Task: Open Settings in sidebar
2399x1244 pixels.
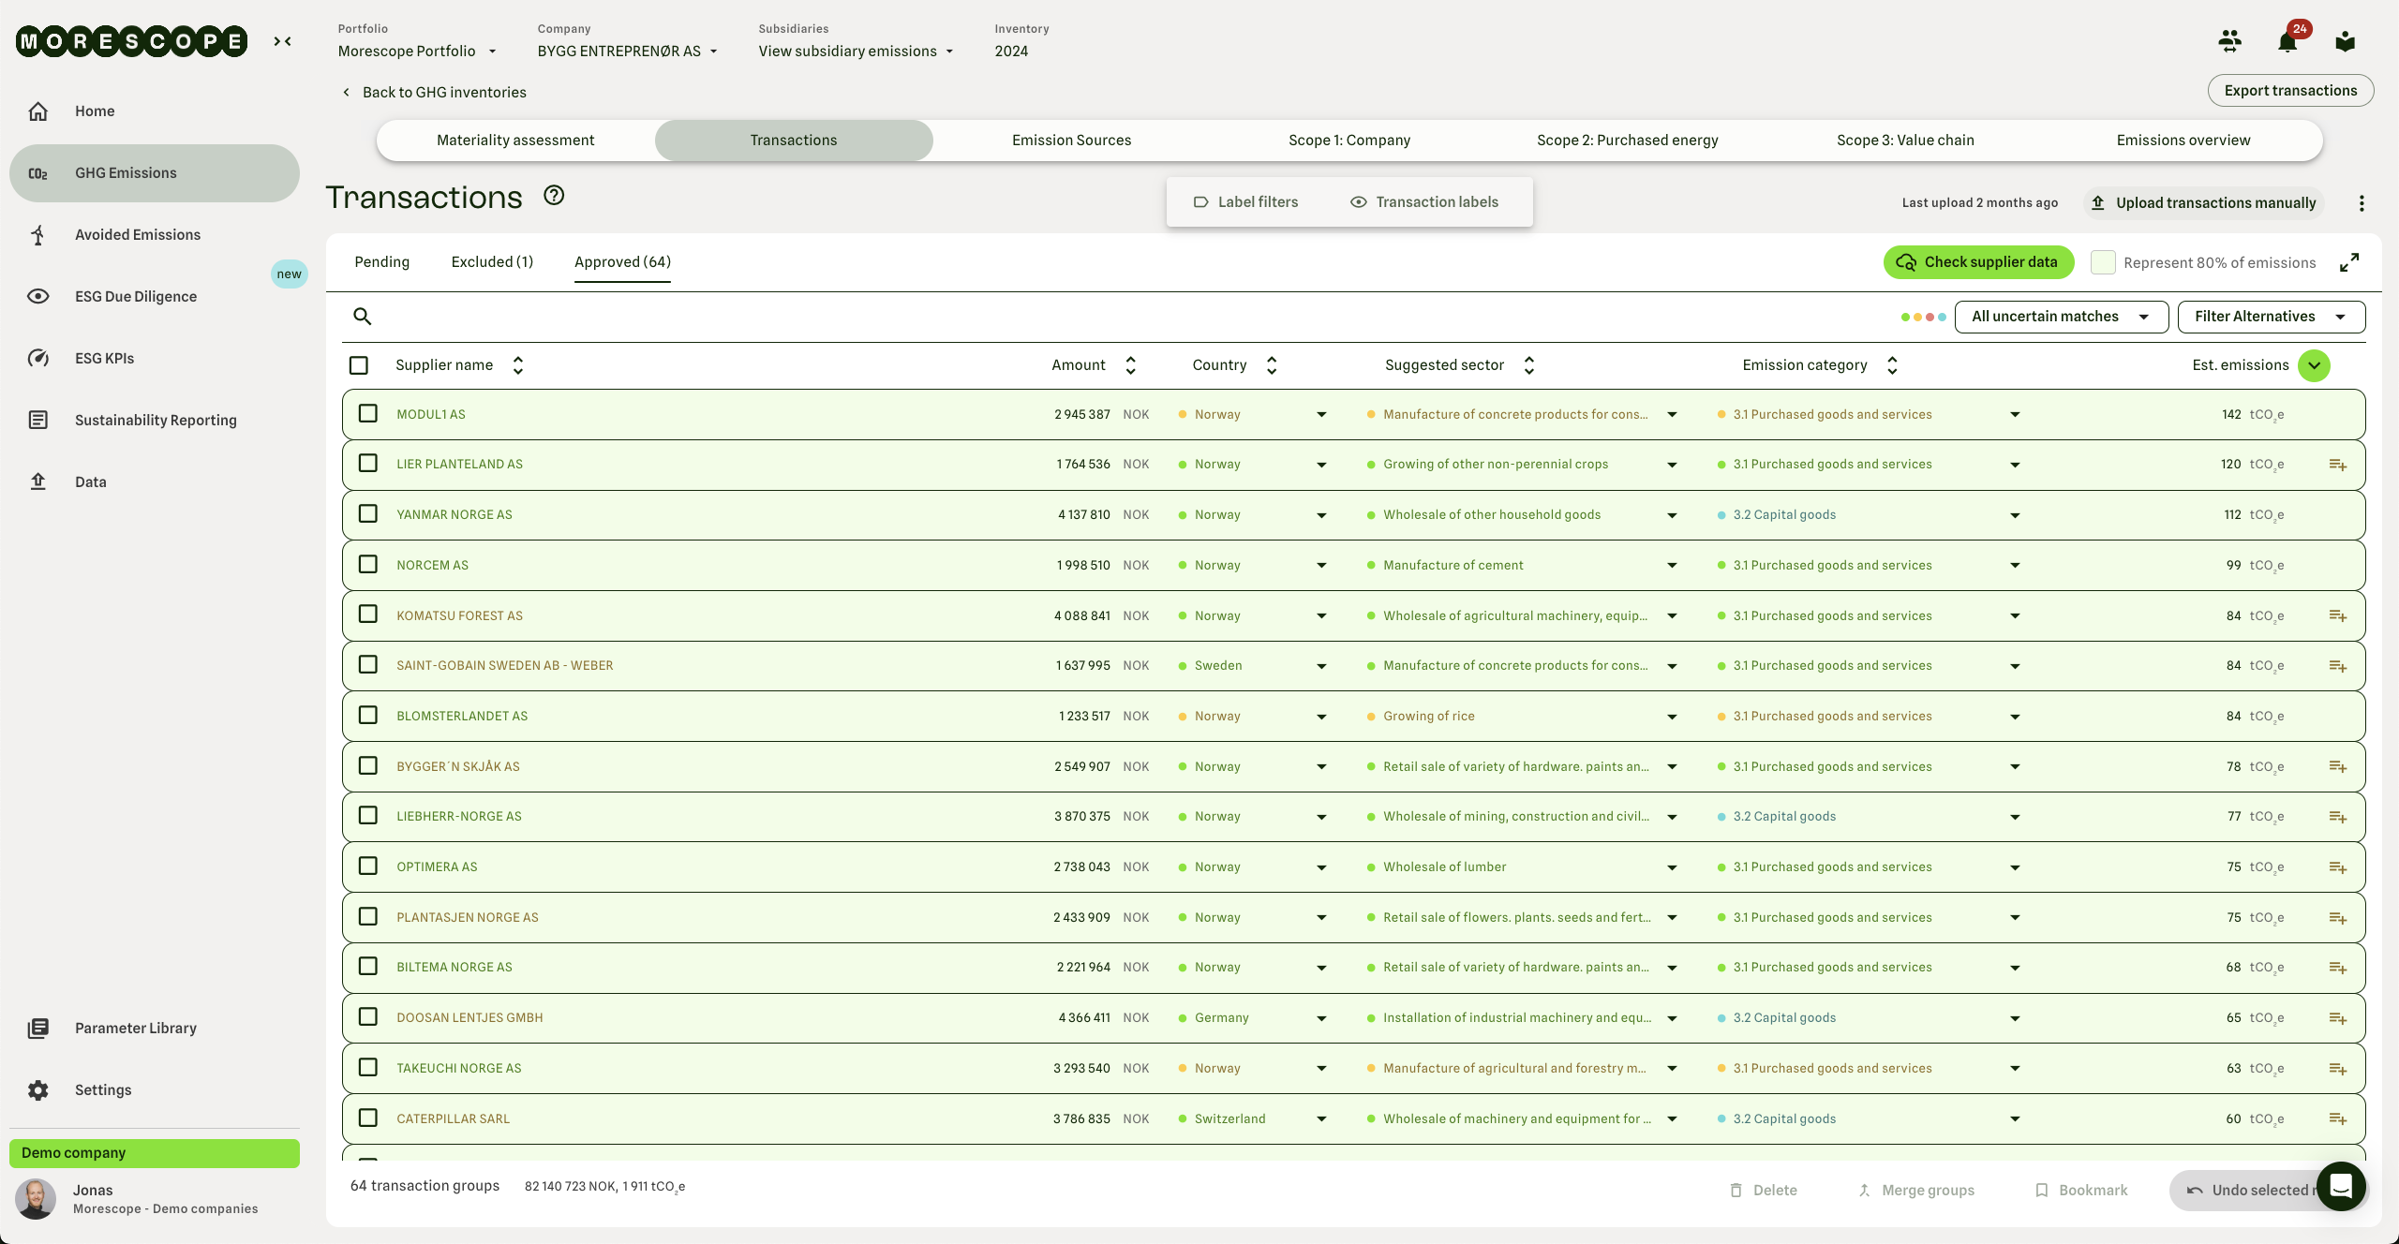Action: (155, 1090)
